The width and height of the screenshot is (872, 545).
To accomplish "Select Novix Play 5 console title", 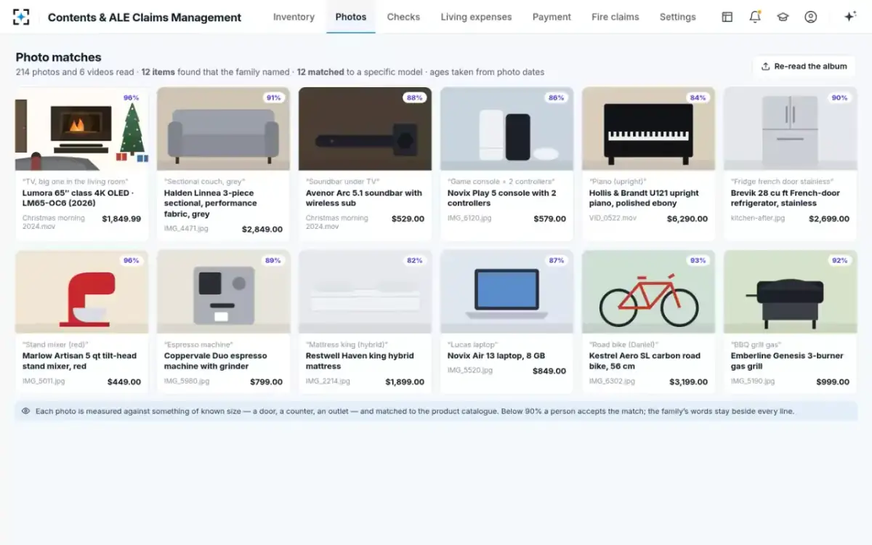I will (x=502, y=198).
